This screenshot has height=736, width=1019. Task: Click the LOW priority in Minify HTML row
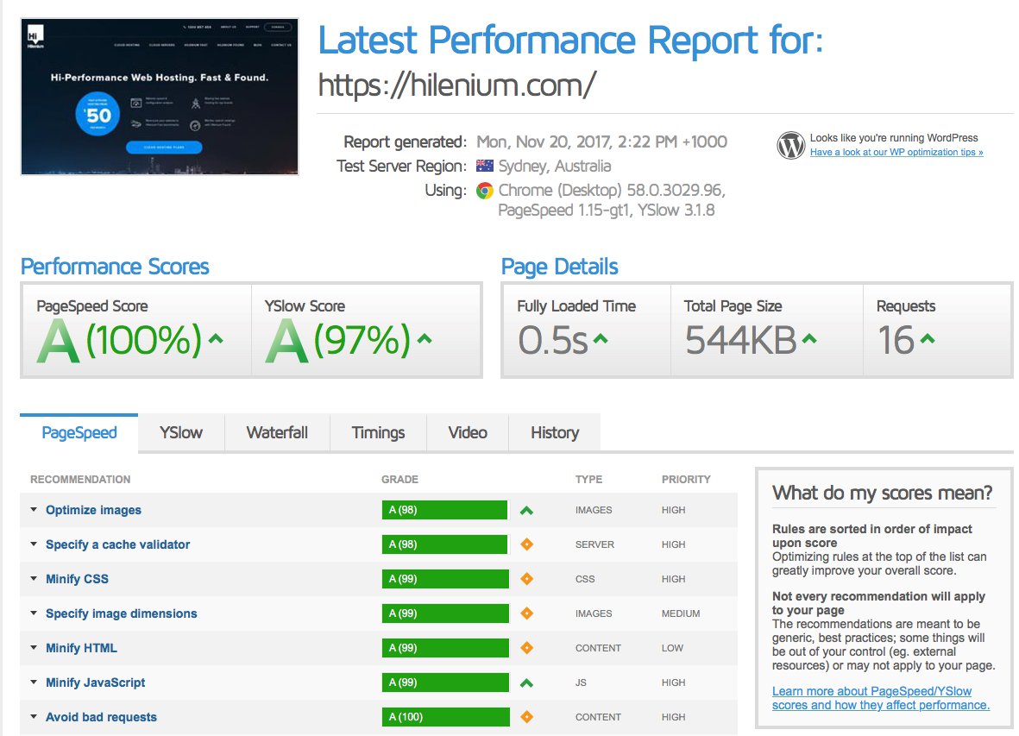[672, 648]
